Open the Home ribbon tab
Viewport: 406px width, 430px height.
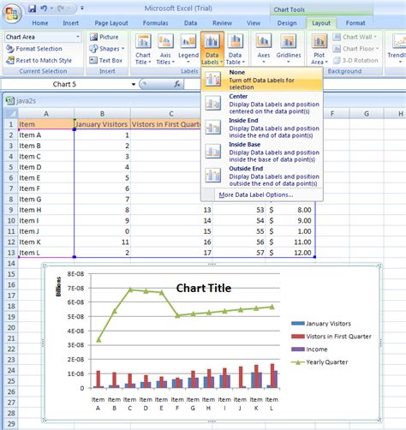40,23
